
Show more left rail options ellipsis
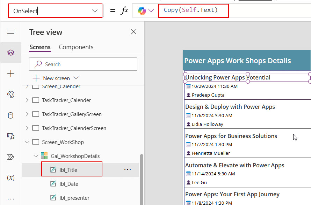click(11, 199)
